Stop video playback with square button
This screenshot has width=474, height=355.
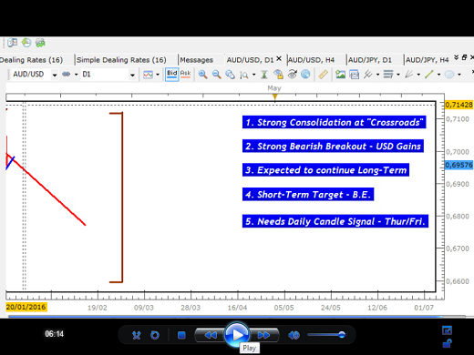click(181, 335)
